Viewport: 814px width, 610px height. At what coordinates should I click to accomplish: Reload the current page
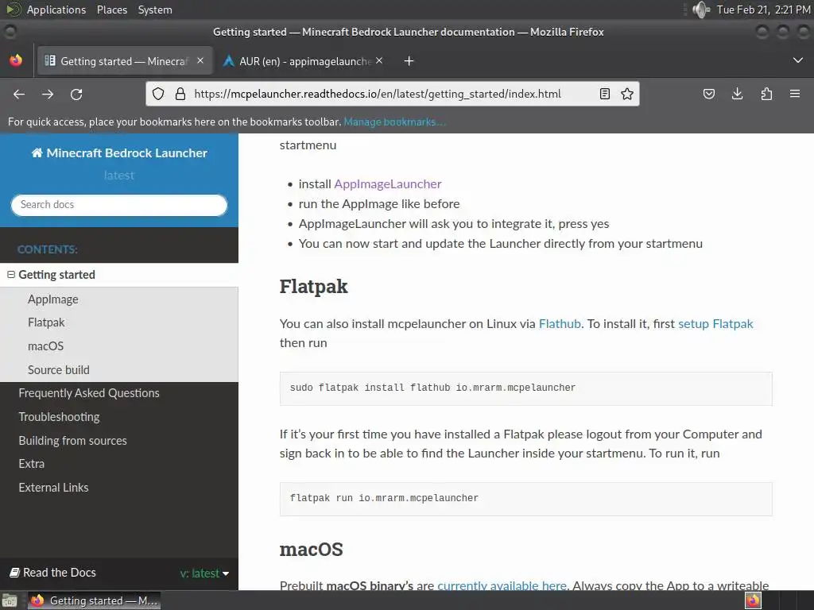pos(76,94)
